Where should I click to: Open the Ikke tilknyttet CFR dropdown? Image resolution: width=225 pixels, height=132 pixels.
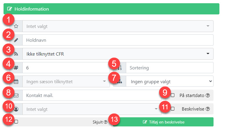[118, 54]
